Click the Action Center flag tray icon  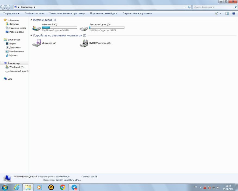[209, 187]
